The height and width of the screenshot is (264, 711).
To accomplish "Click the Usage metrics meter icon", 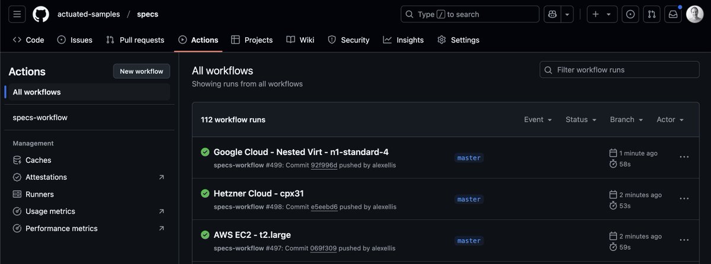I will click(x=17, y=211).
